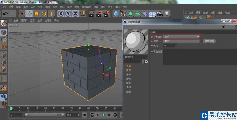Select the Rotate tool
Viewport: 237px width, 120px height.
click(x=44, y=14)
